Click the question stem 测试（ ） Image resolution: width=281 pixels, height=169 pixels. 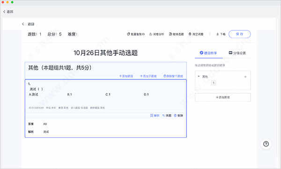click(x=37, y=89)
